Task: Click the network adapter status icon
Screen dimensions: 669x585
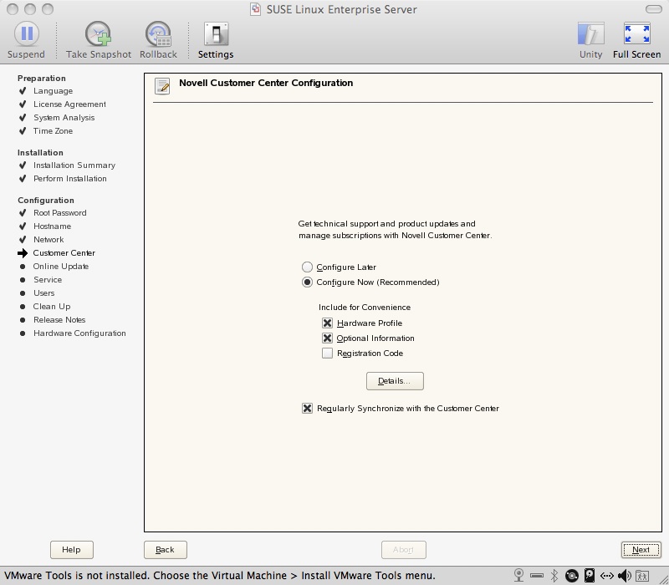Action: [607, 576]
